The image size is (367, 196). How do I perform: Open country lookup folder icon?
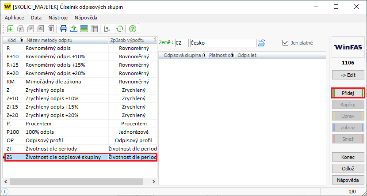click(261, 43)
